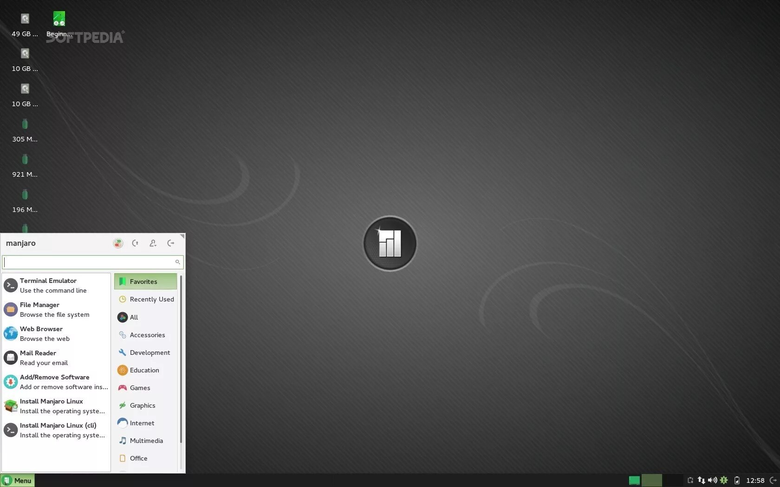Open the clipboard manager tray icon
The width and height of the screenshot is (780, 487).
[x=690, y=481]
